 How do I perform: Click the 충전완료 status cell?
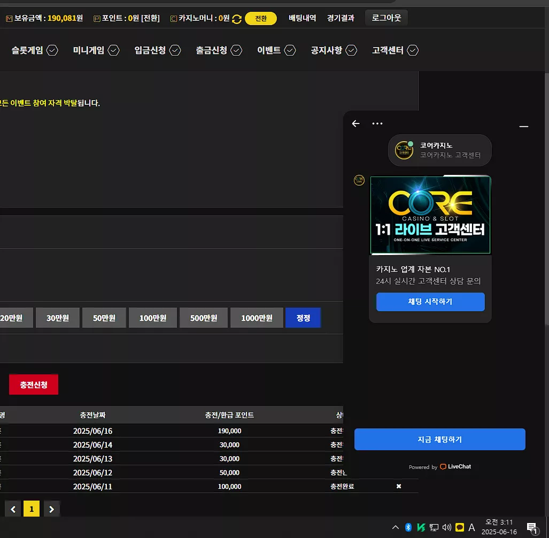(x=342, y=487)
